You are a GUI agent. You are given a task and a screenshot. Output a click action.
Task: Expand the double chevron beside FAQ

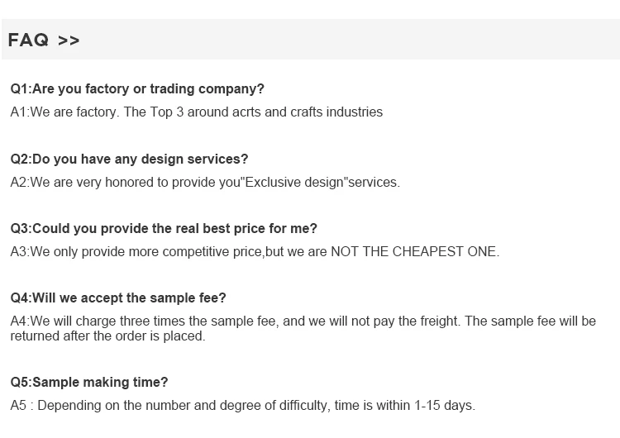coord(69,40)
